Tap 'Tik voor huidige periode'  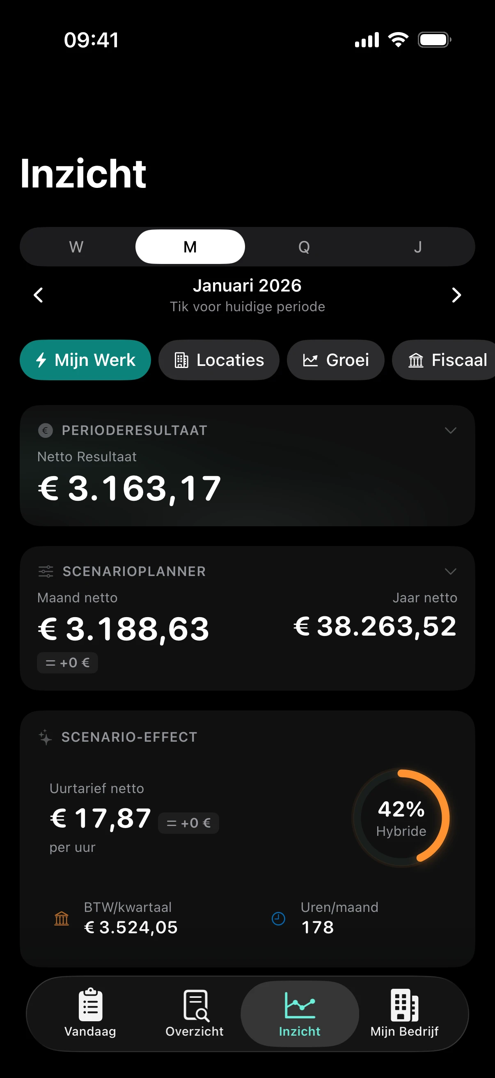247,306
